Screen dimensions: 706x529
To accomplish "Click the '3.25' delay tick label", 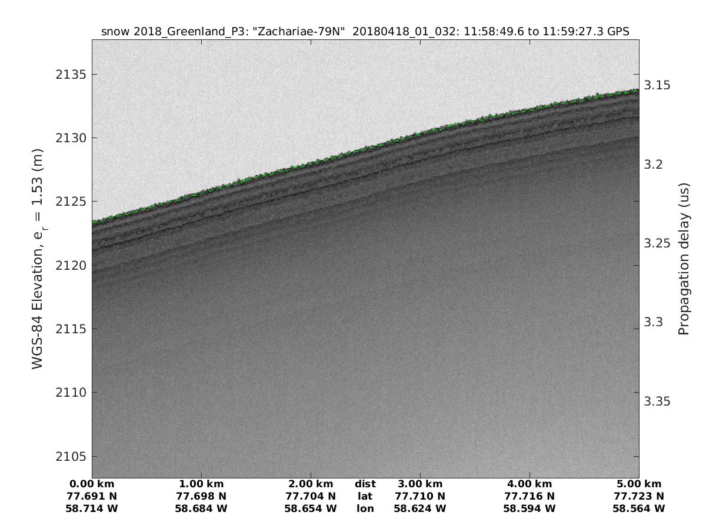I will (x=657, y=243).
